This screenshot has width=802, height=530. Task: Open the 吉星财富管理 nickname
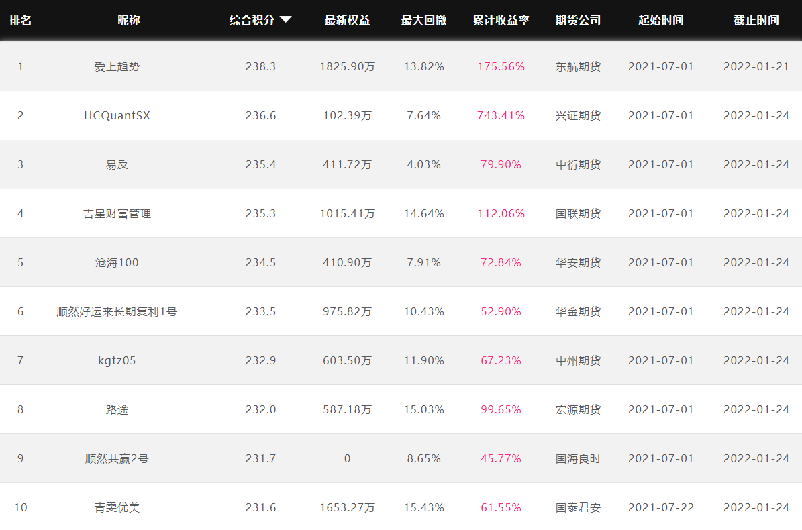point(117,213)
